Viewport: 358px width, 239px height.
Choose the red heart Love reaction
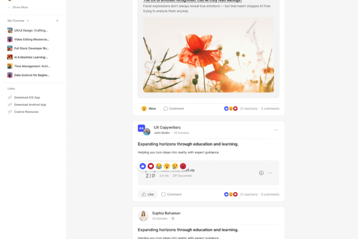coord(151,166)
